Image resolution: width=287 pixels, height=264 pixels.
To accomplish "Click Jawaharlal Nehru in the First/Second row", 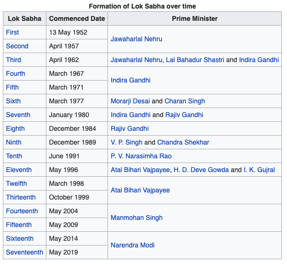I will pyautogui.click(x=136, y=39).
